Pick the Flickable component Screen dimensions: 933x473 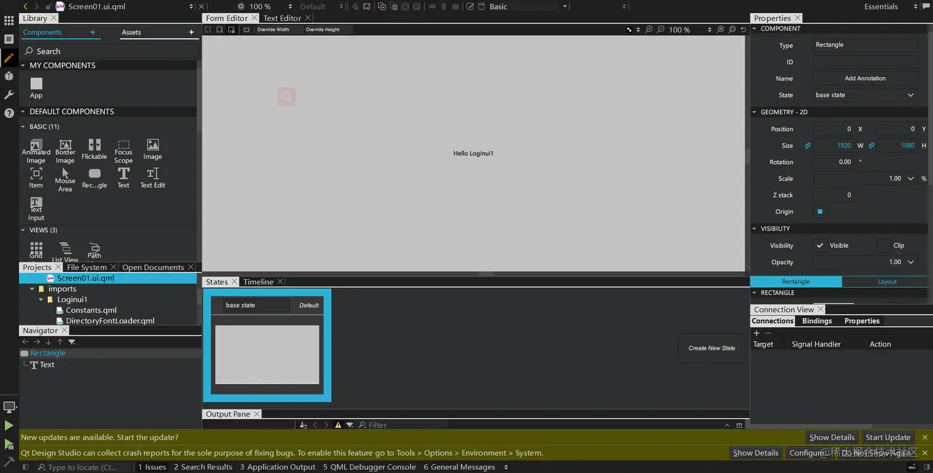[94, 149]
